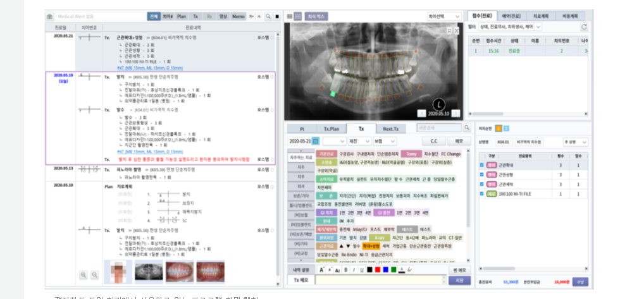Close the panoramic X-ray image overlay
620x299 pixels.
pyautogui.click(x=456, y=30)
